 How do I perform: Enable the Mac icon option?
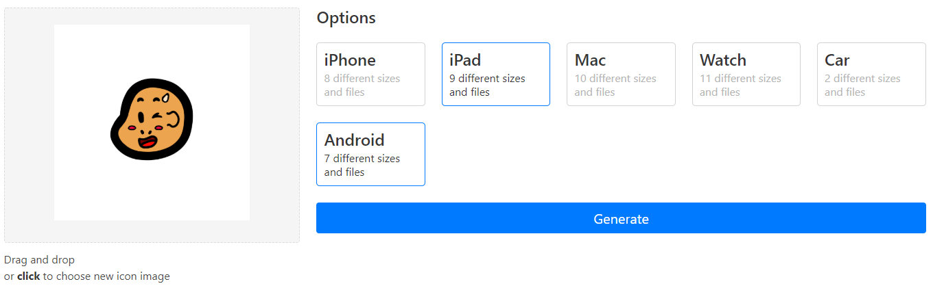pos(621,74)
